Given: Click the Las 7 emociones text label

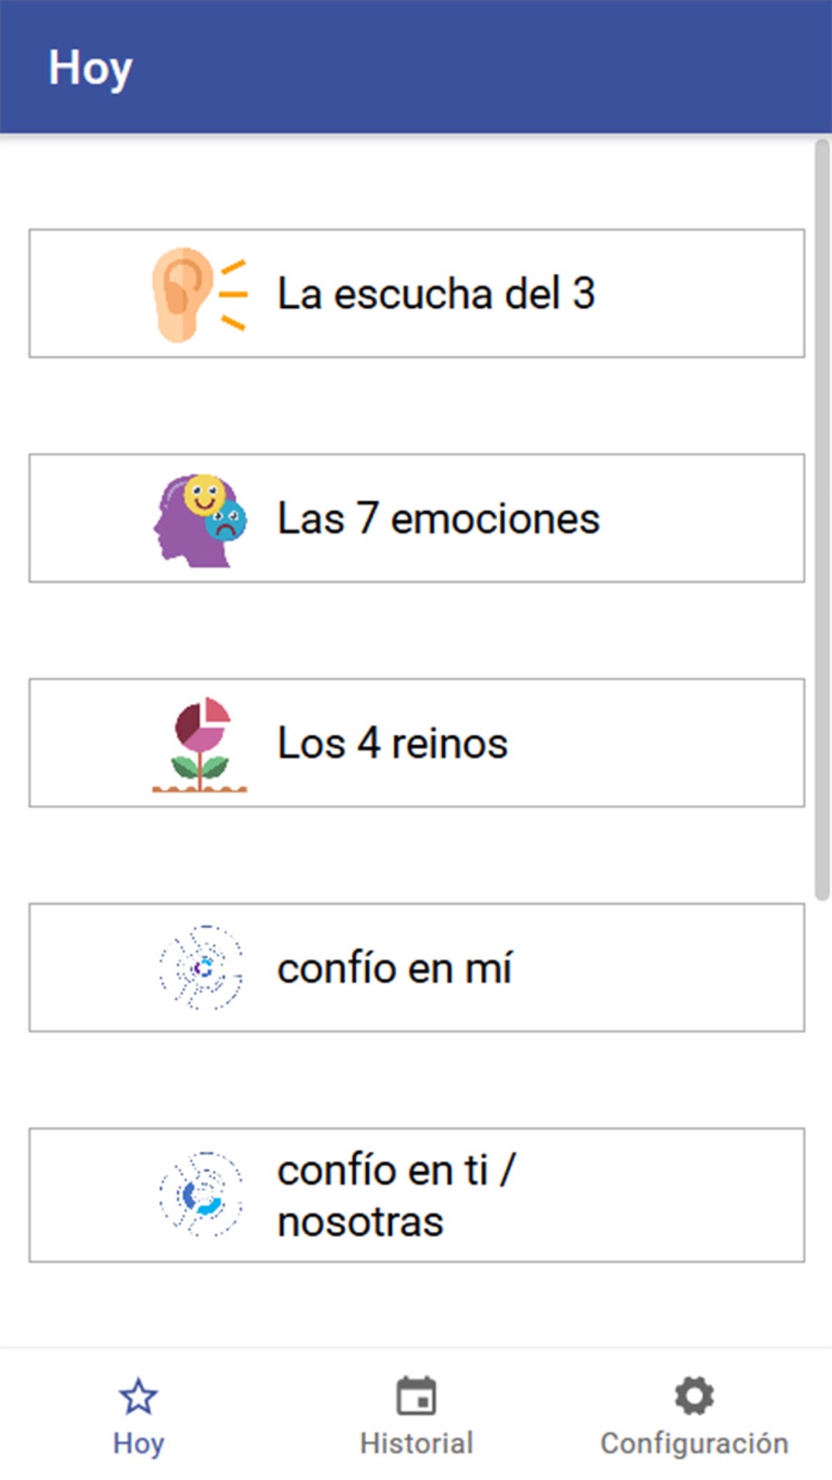Looking at the screenshot, I should 438,519.
